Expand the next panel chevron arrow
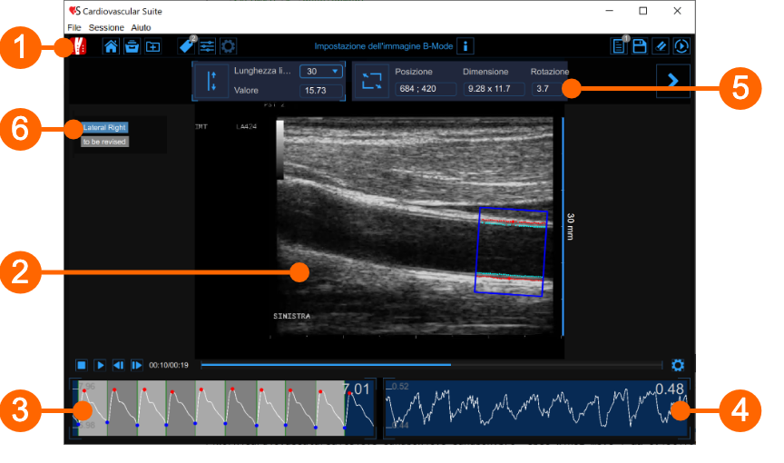This screenshot has height=463, width=784. [672, 81]
